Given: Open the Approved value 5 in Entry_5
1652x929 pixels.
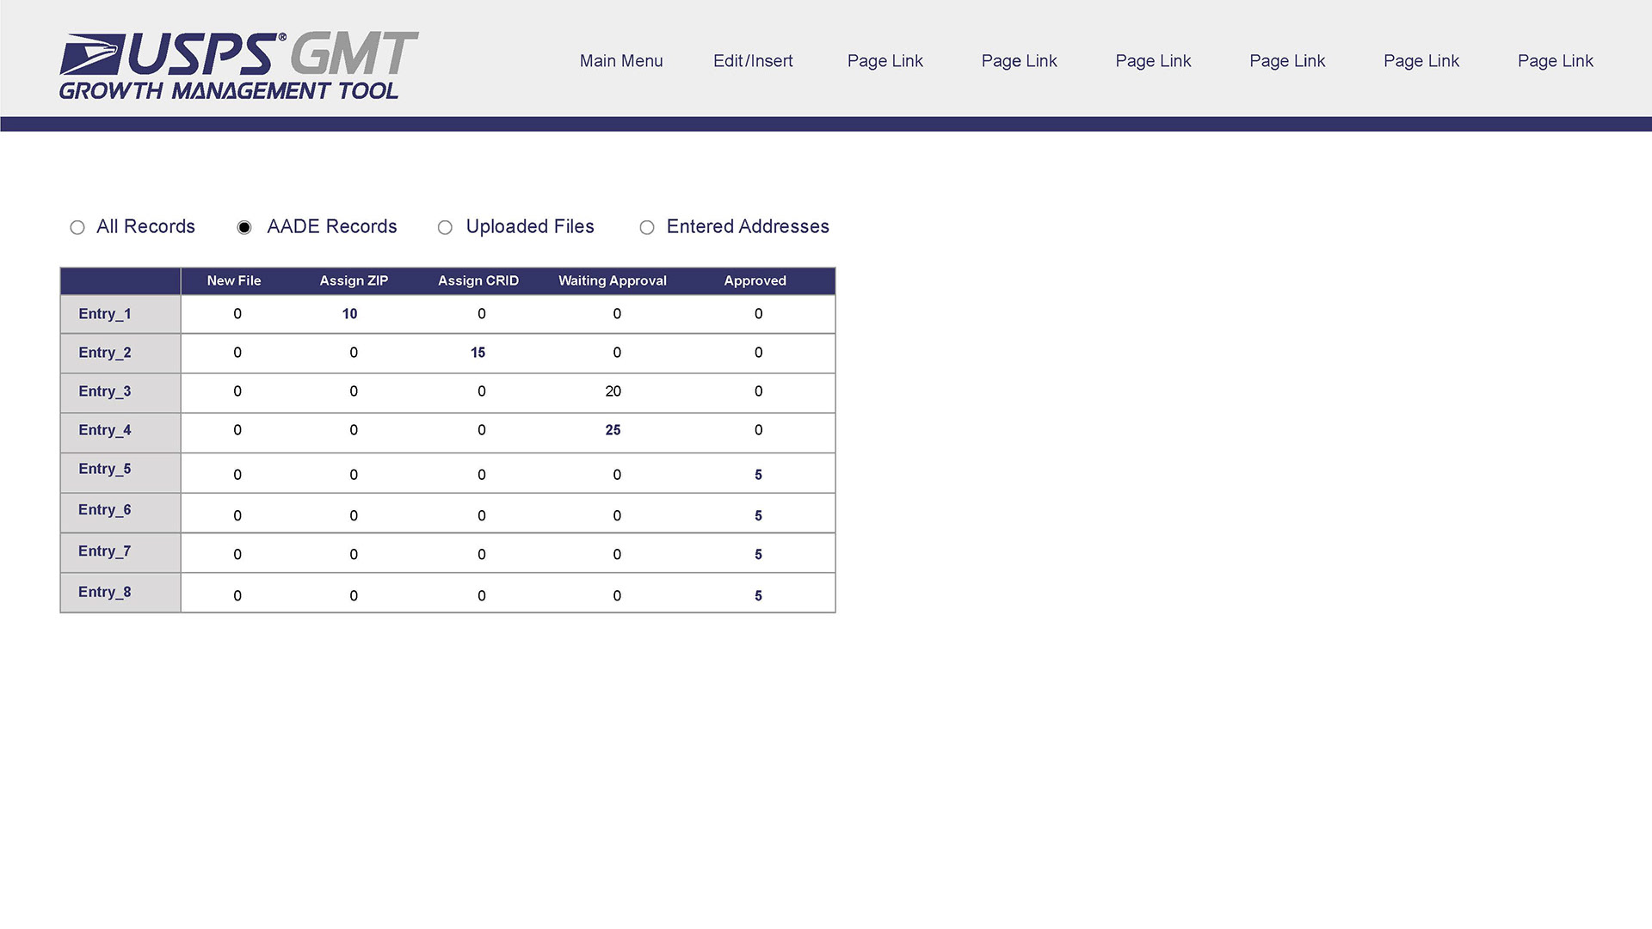Looking at the screenshot, I should 758,475.
